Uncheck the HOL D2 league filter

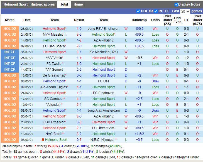coord(138,11)
